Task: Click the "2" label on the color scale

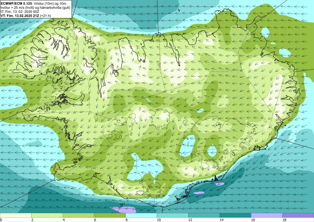Action: (x=32, y=220)
